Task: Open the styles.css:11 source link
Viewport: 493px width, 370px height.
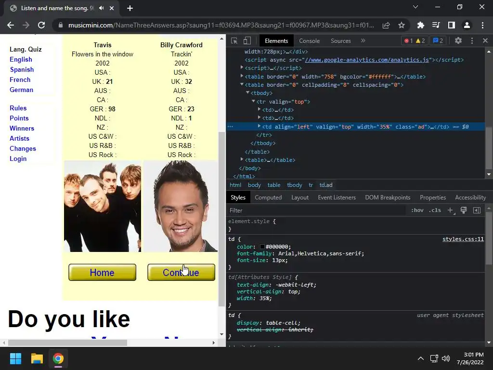Action: [463, 239]
